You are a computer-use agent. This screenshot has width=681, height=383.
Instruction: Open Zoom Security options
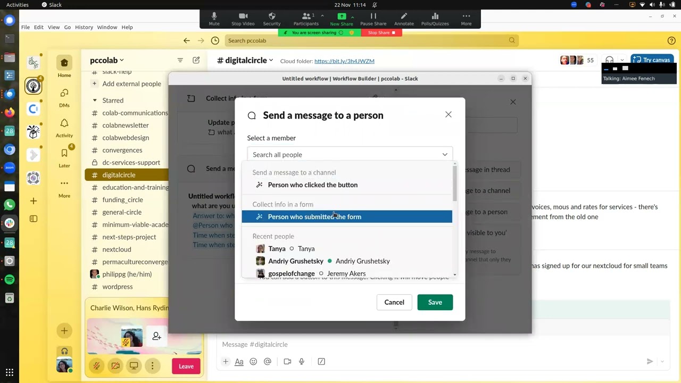[x=271, y=19]
